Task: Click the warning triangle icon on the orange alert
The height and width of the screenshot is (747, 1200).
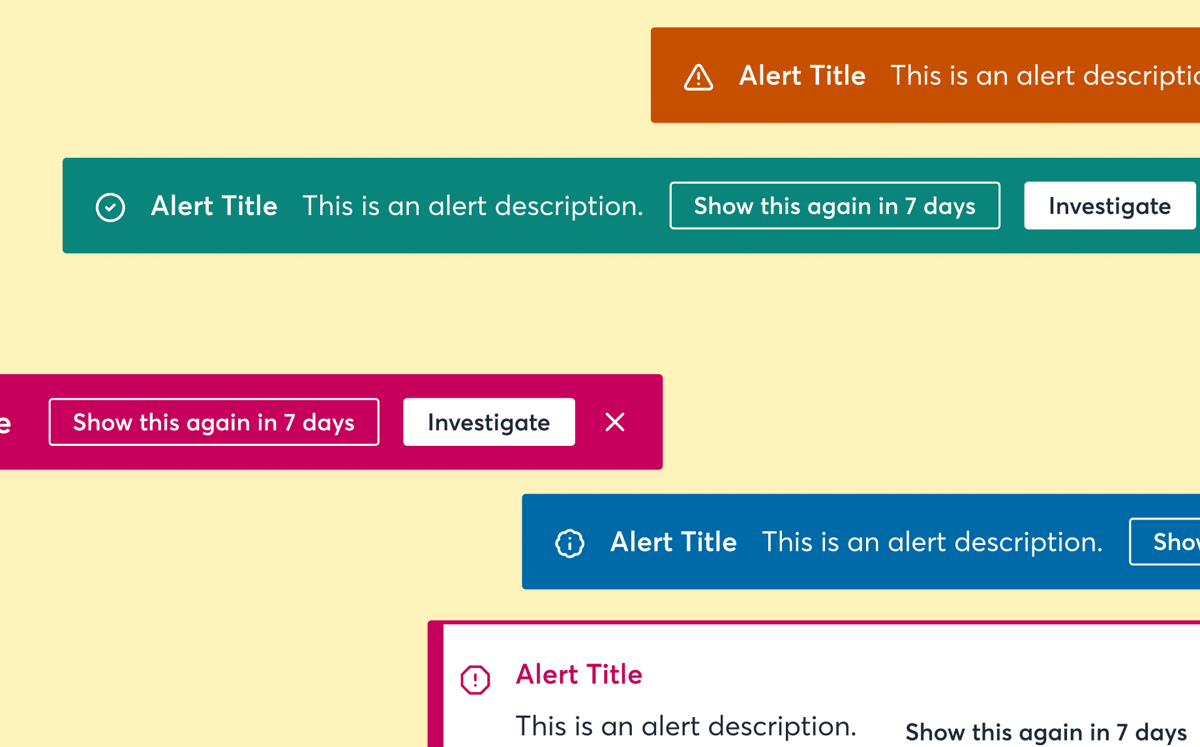Action: (x=698, y=76)
